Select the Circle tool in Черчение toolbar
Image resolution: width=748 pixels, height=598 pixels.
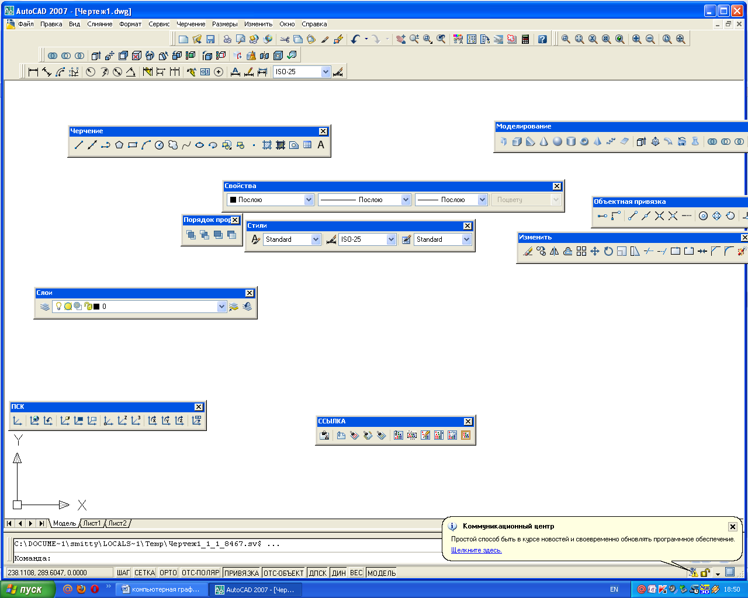160,145
